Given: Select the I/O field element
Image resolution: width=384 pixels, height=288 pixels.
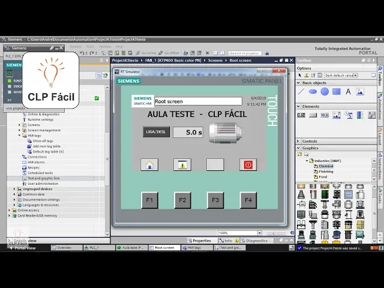Looking at the screenshot, I should tap(301, 115).
